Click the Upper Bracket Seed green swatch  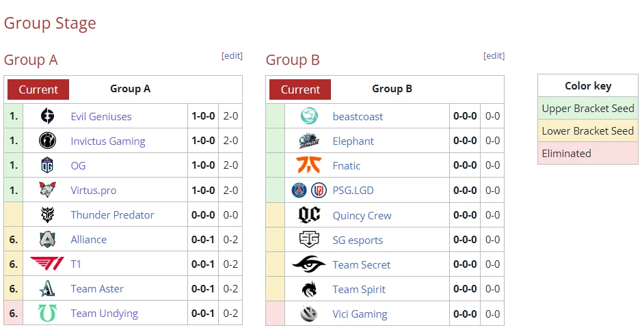(x=588, y=109)
